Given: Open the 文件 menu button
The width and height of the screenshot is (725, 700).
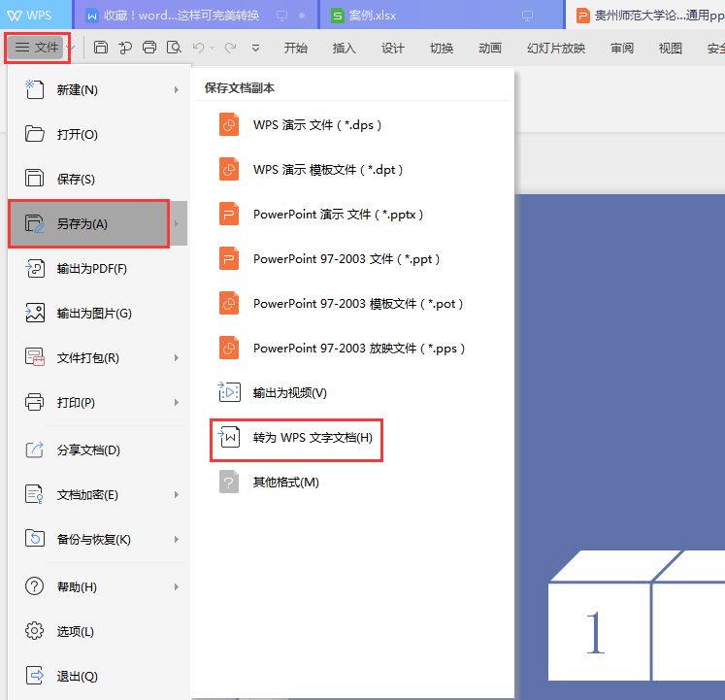Looking at the screenshot, I should point(37,48).
